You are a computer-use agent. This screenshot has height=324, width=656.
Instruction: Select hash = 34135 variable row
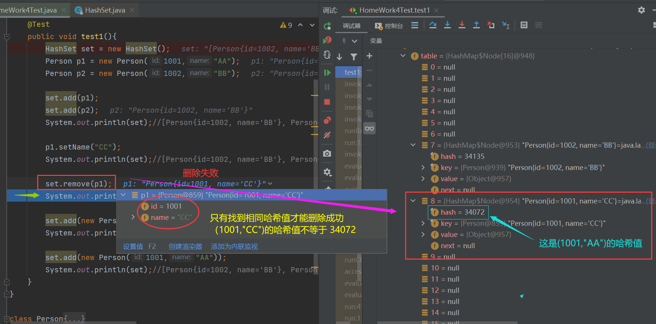click(458, 156)
